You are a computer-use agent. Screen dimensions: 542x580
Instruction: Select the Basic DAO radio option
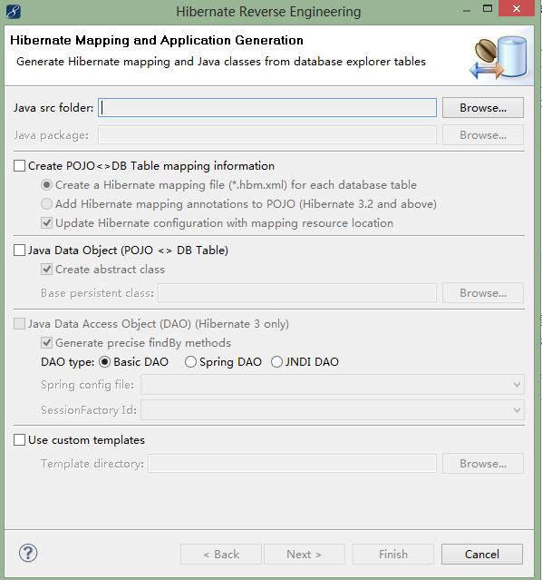coord(105,362)
